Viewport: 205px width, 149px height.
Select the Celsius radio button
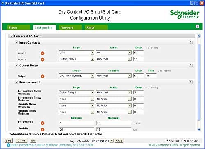click(167, 140)
